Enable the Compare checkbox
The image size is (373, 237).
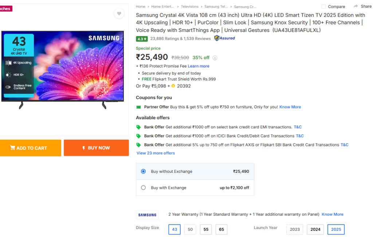click(x=323, y=6)
